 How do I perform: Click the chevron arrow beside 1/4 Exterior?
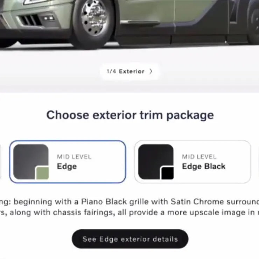pyautogui.click(x=150, y=72)
